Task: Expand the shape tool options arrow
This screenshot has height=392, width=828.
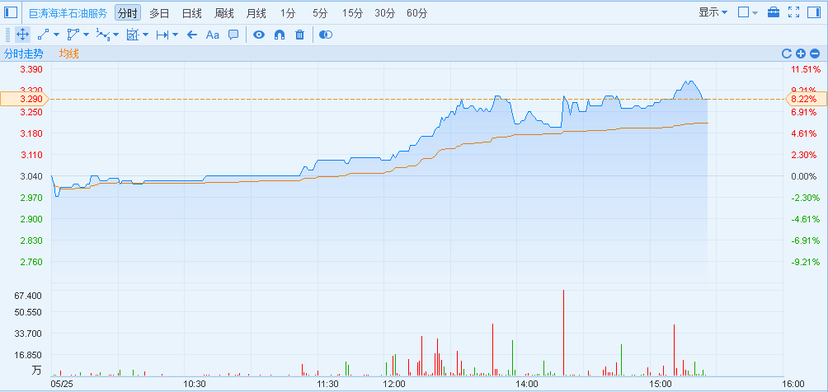Action: [x=86, y=35]
